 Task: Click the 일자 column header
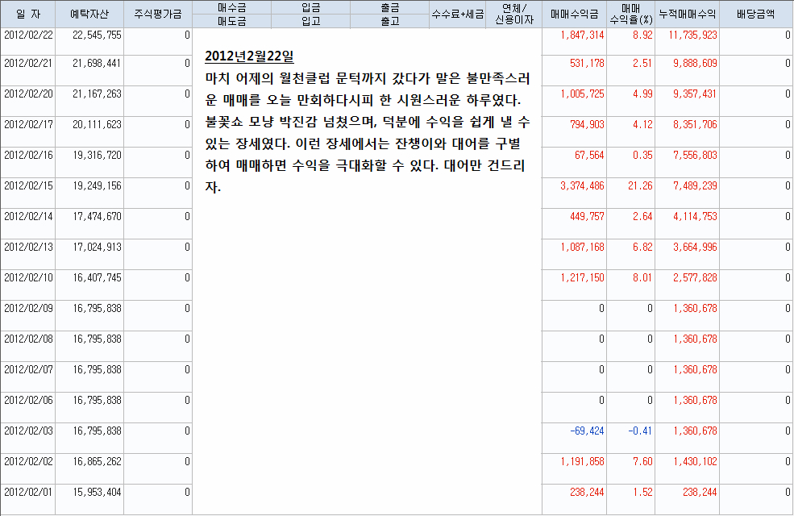click(x=27, y=15)
